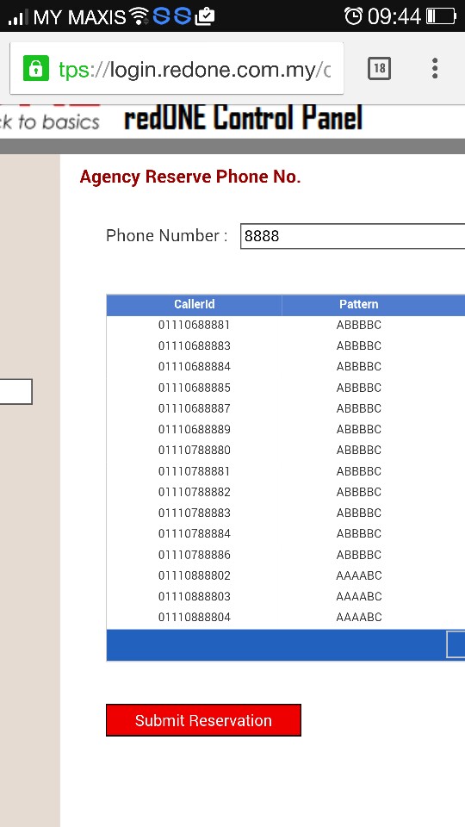Image resolution: width=465 pixels, height=827 pixels.
Task: Select number 01110688881 row
Action: 286,325
